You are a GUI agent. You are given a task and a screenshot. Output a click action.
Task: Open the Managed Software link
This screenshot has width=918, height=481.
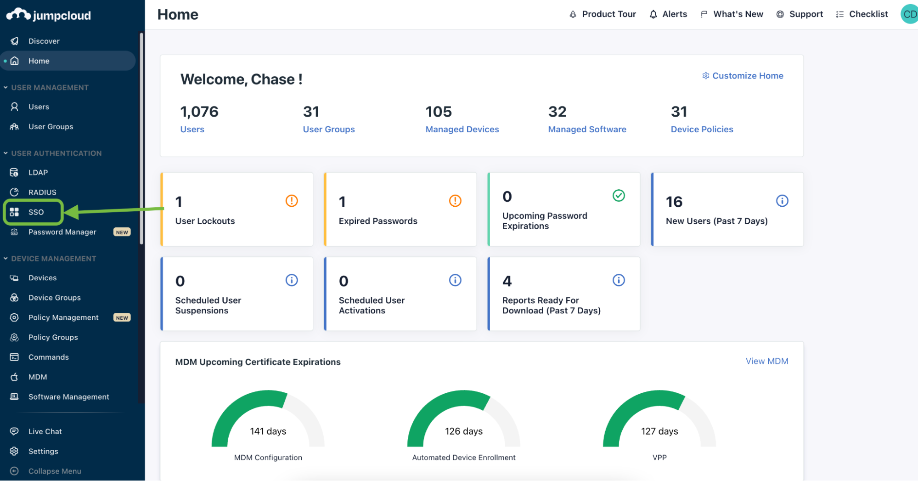click(587, 129)
